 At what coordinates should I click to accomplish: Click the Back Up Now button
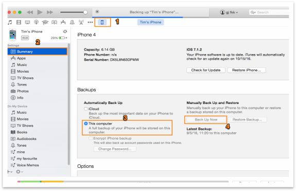coord(206,119)
